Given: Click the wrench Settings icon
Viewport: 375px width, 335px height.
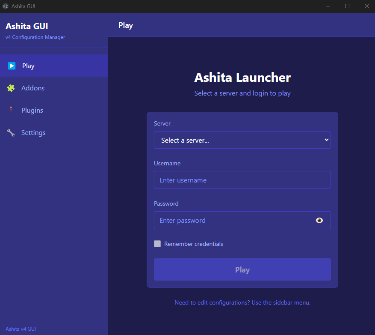Looking at the screenshot, I should point(11,133).
